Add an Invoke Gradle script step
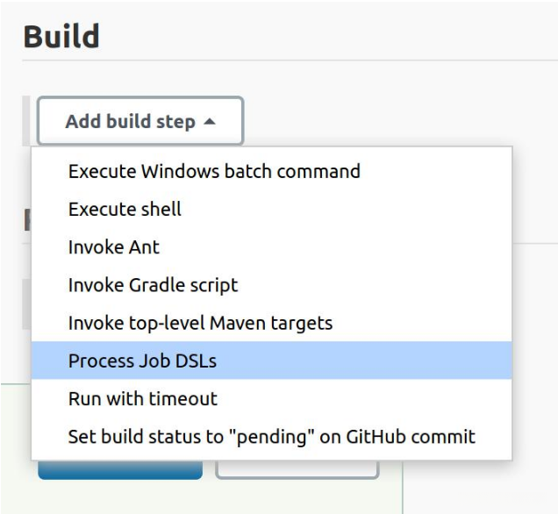558x514 pixels. coord(153,285)
